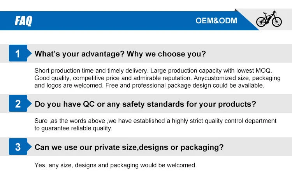Viewport: 292px width, 172px height.
Task: Open the OEM&ODM header label
Action: coord(216,21)
